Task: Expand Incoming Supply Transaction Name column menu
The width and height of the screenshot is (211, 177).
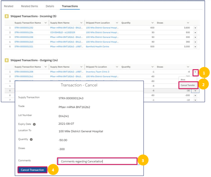Action: click(x=46, y=23)
